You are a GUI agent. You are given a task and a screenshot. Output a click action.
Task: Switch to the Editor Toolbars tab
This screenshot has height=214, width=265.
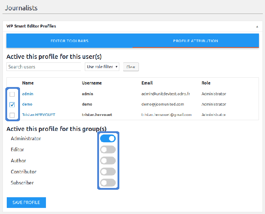(69, 41)
